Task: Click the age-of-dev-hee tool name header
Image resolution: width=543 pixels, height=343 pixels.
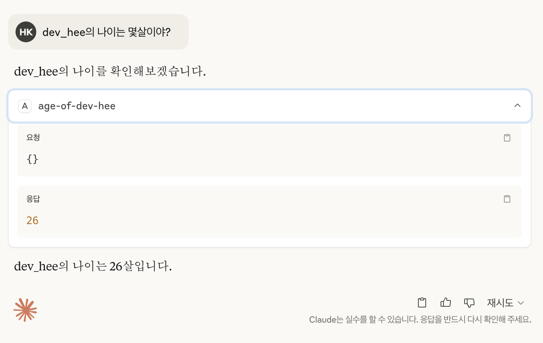Action: 77,106
